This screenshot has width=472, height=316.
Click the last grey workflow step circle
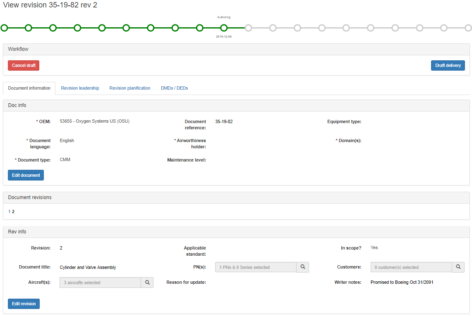[468, 28]
